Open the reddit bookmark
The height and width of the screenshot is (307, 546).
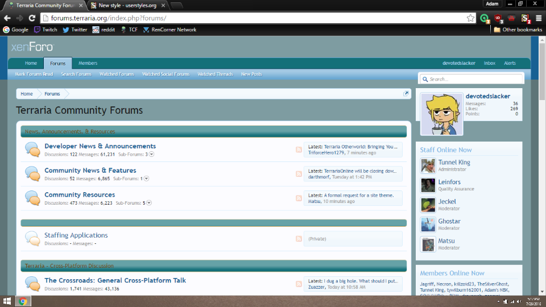[x=104, y=30]
